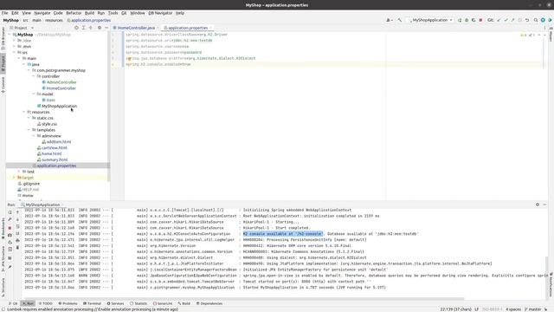Collapse the controller package

34,76
